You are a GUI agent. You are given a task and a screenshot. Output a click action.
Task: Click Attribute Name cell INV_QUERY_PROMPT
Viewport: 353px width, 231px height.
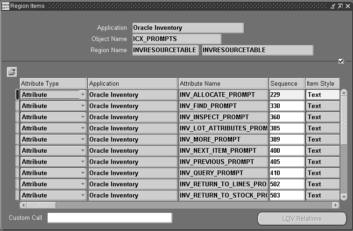(223, 173)
